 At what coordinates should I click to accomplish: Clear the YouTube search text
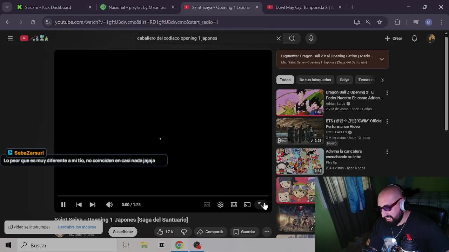(279, 38)
